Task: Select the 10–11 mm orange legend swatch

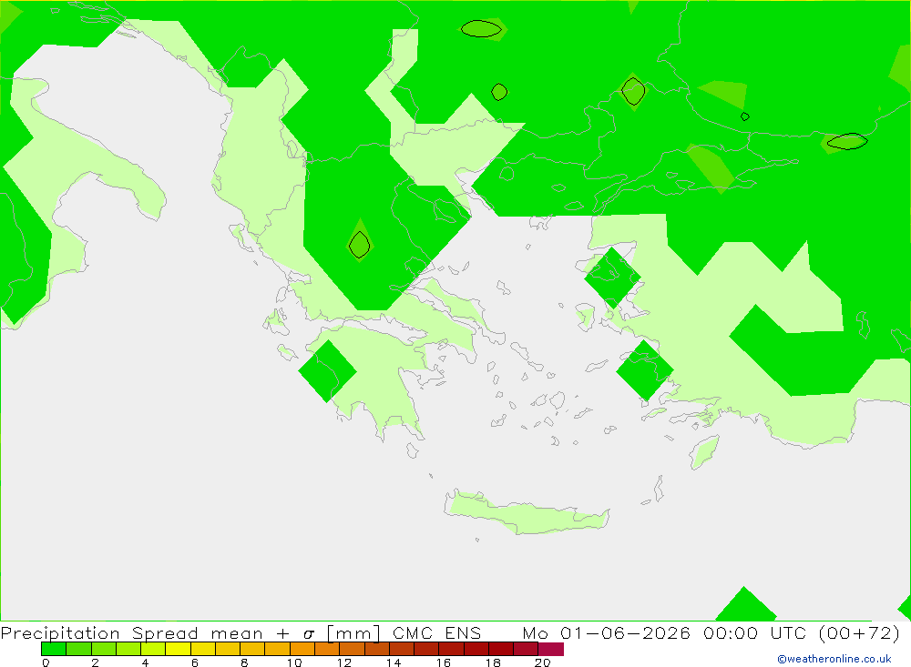Action: [x=302, y=649]
